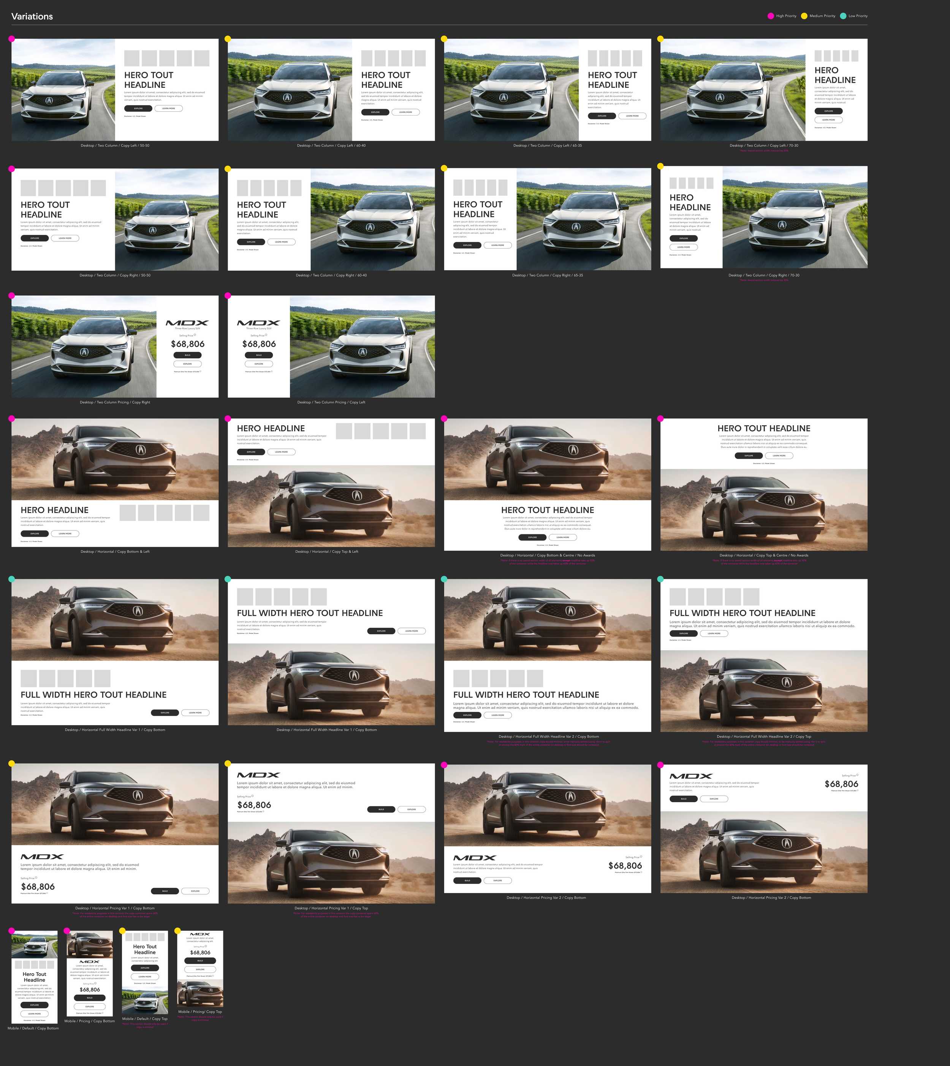Click yellow dot on Horizontal Pricing Var 1 / Copy Bottom frame

click(11, 763)
